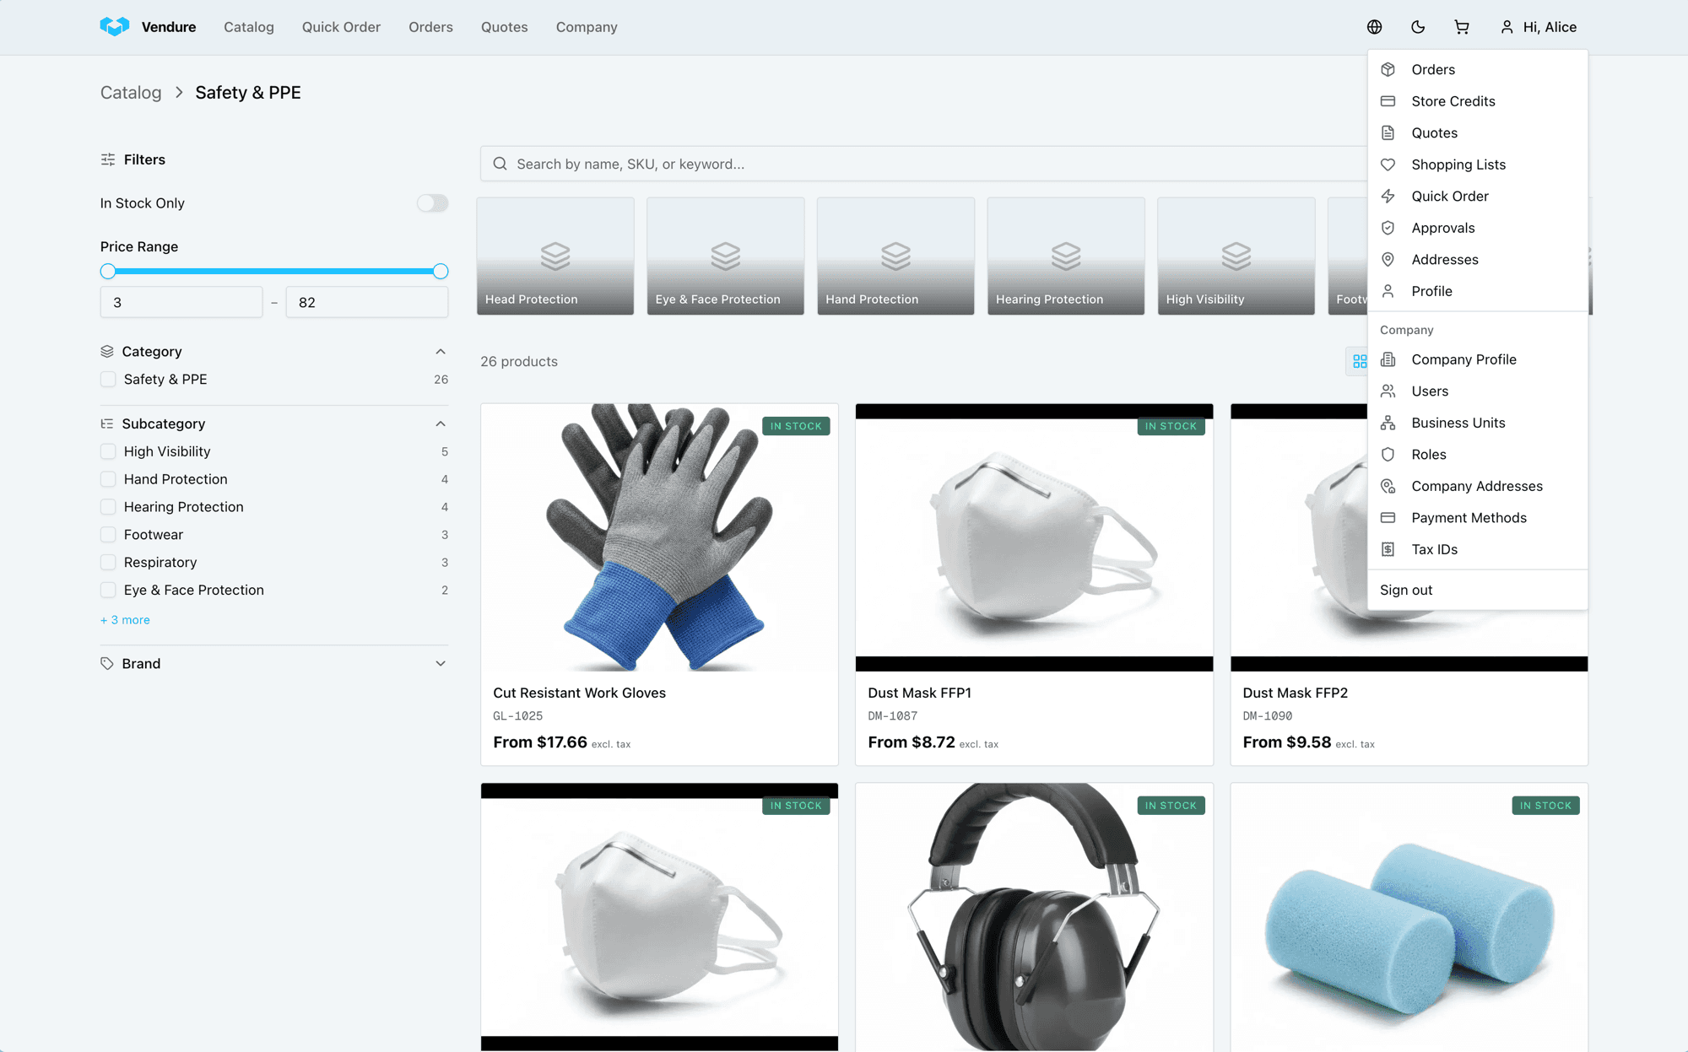This screenshot has width=1688, height=1052.
Task: Click the Profile person icon
Action: pos(1388,291)
